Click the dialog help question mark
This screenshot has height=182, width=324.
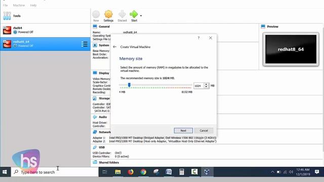click(198, 38)
